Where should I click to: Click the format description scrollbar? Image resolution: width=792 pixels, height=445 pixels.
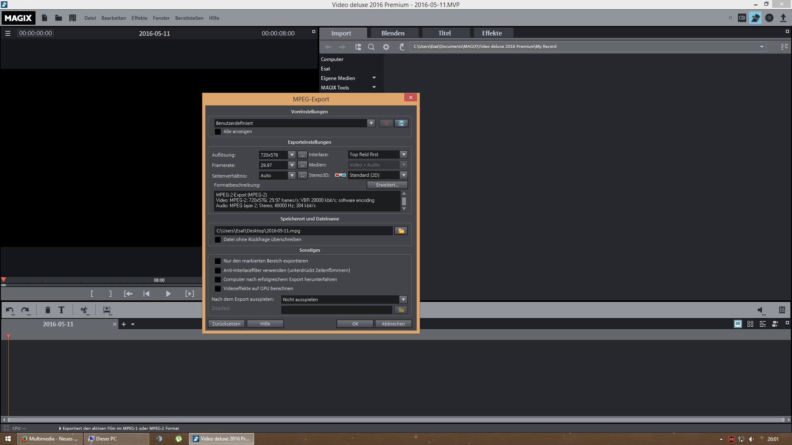click(x=404, y=201)
